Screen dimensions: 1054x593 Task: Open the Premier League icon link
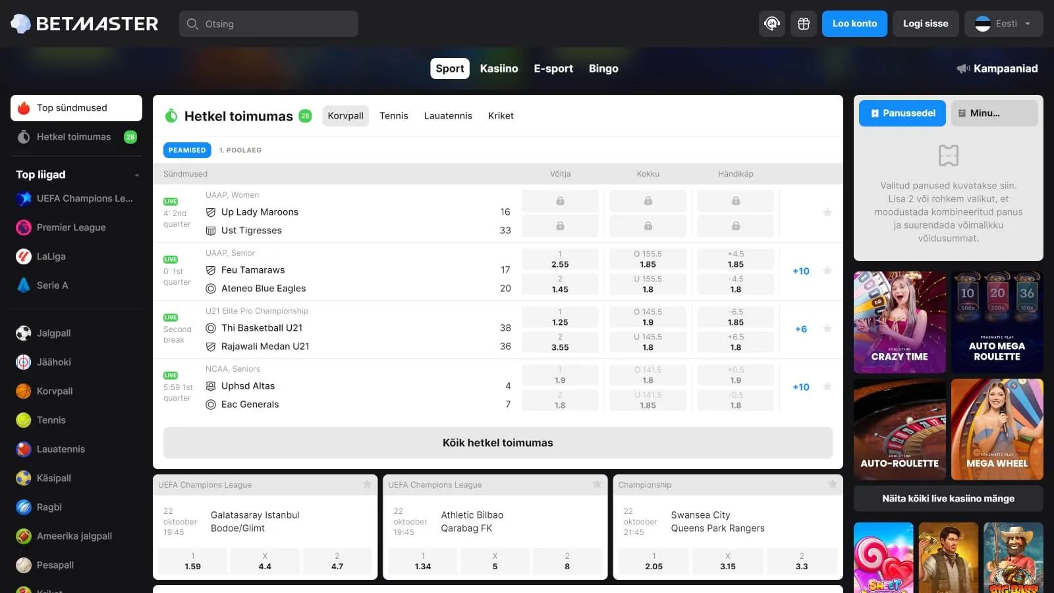click(24, 227)
